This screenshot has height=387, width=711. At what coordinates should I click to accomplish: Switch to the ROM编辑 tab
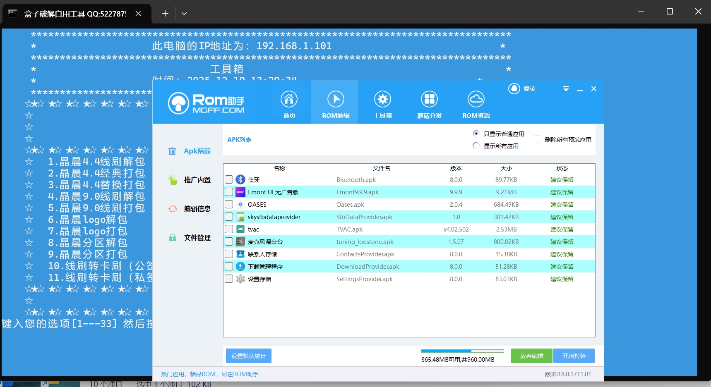335,103
